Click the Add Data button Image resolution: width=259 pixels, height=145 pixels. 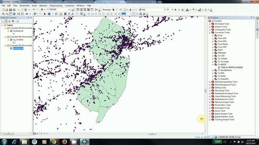42,10
